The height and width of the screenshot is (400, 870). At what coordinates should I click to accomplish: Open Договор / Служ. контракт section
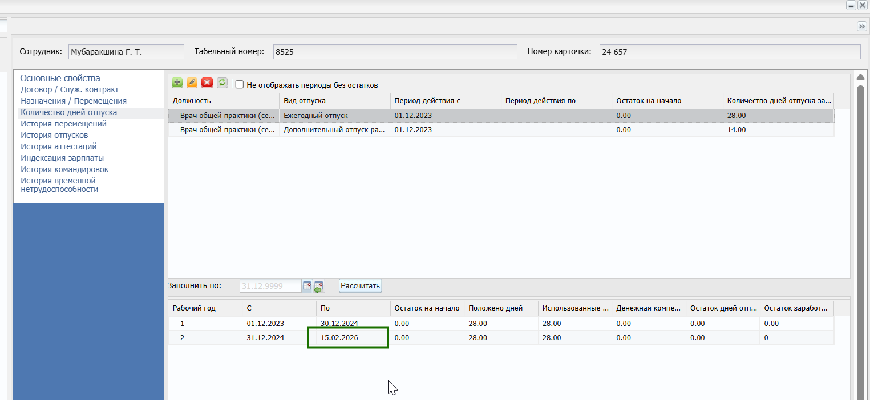pyautogui.click(x=70, y=89)
